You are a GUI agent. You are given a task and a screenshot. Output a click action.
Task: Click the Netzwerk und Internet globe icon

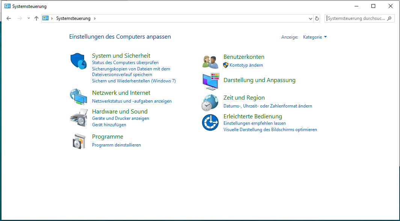click(78, 97)
